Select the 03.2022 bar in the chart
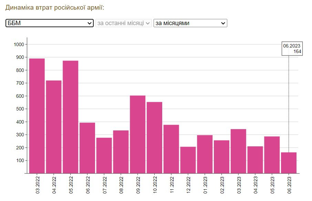The image size is (312, 201). [x=37, y=116]
